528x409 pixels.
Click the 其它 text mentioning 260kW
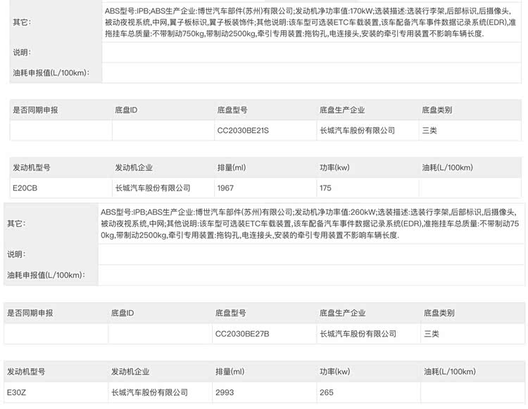pos(310,223)
